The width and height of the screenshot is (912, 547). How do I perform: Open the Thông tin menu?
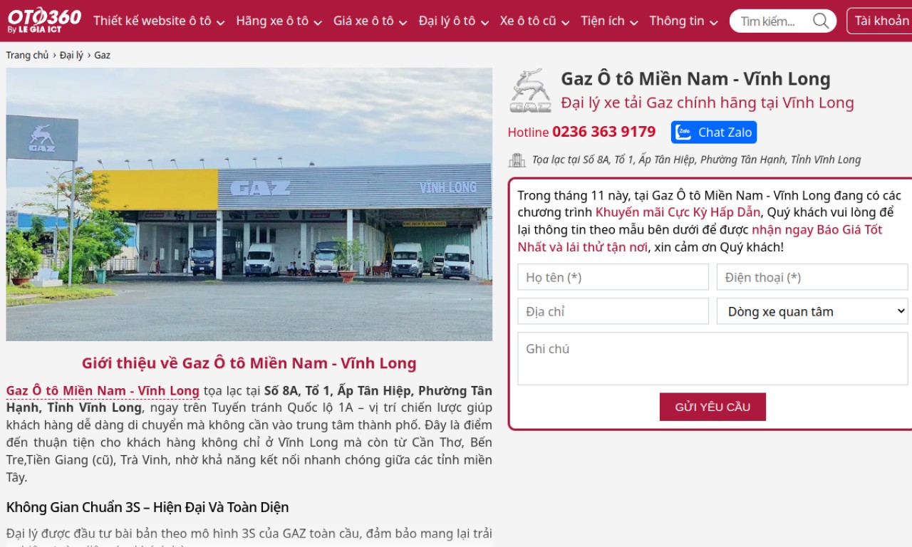click(x=683, y=21)
